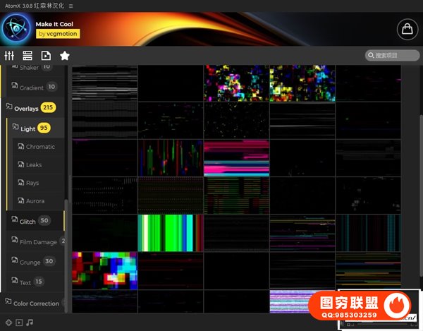
Task: Click the music note filter icon
Action: click(30, 323)
